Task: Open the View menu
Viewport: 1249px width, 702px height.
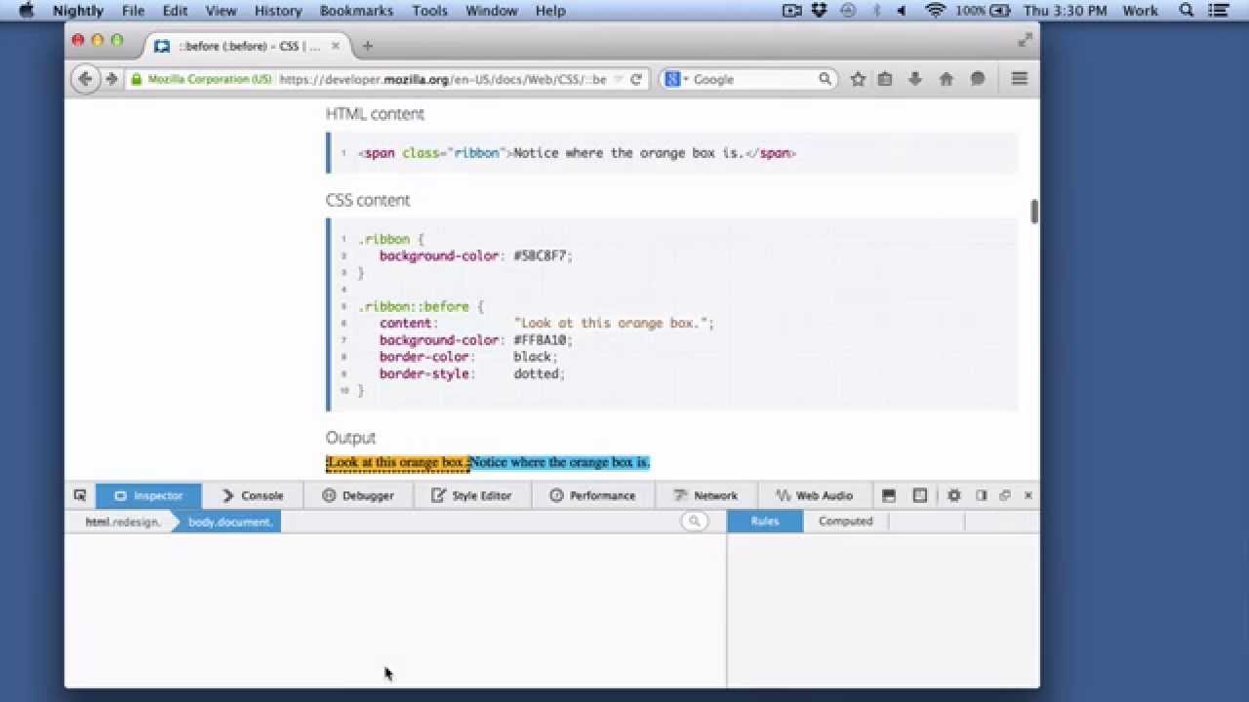Action: [x=222, y=11]
